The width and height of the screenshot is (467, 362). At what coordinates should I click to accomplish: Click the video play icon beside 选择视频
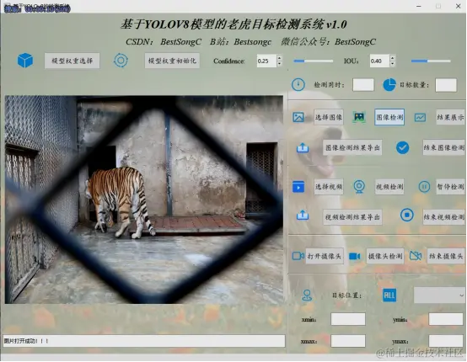click(x=298, y=187)
